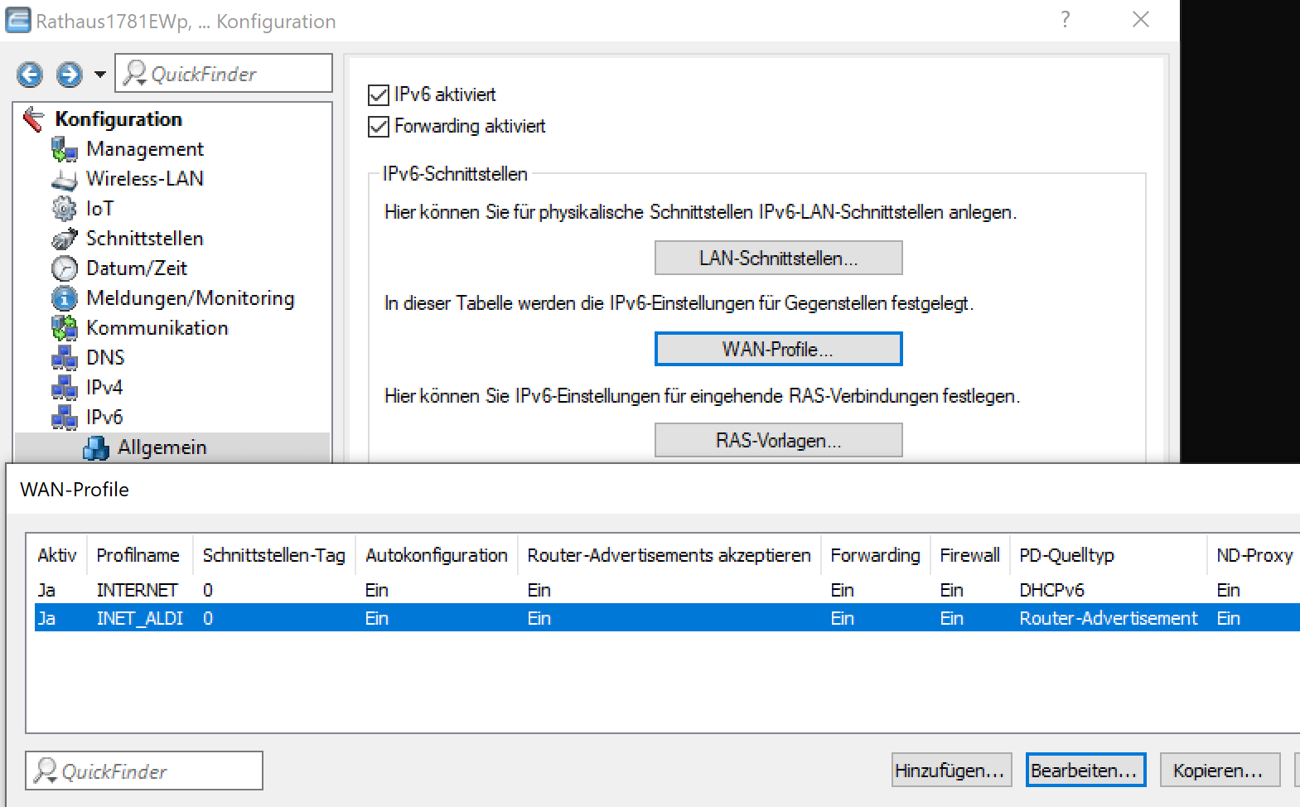Open the LAN-Schnittstellen dialog

(778, 258)
